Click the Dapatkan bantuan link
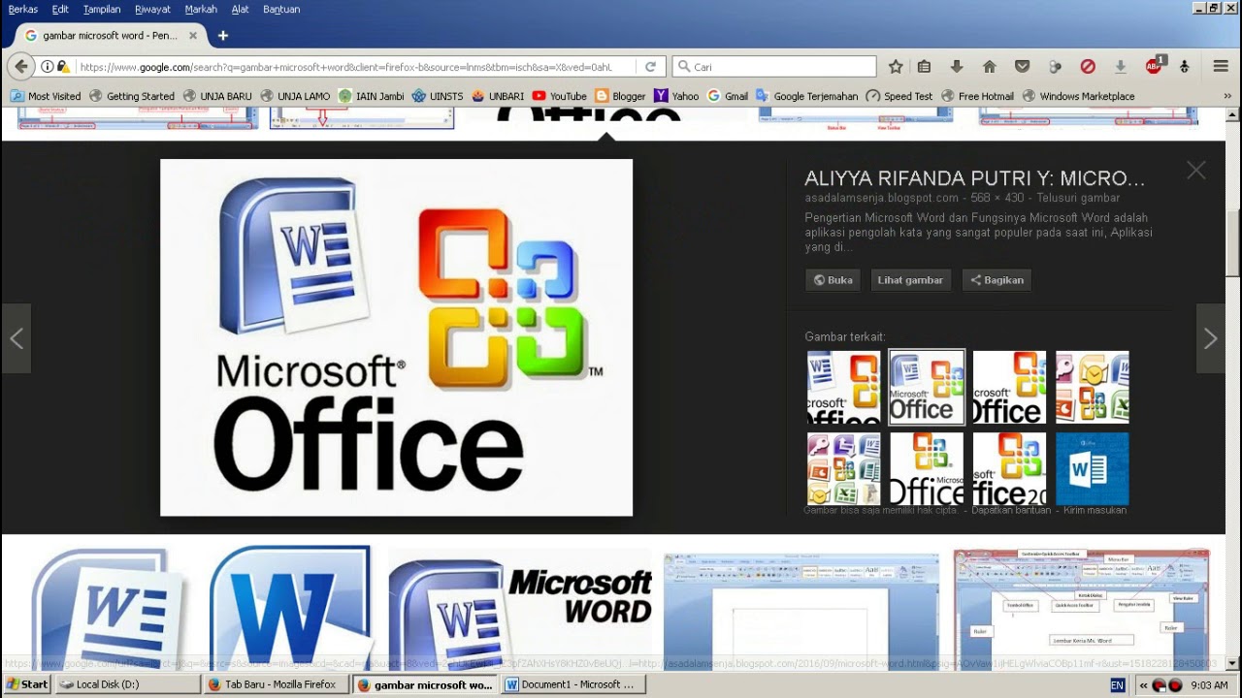This screenshot has height=698, width=1242. (x=1010, y=510)
